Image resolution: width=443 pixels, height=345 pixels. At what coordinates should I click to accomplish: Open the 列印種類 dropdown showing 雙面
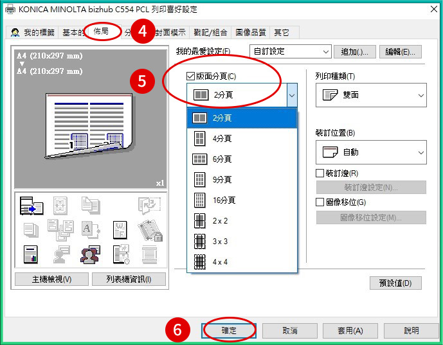[371, 95]
